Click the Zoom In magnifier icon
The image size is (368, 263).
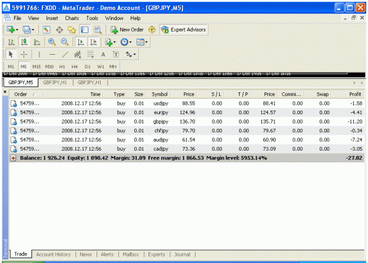(x=52, y=42)
